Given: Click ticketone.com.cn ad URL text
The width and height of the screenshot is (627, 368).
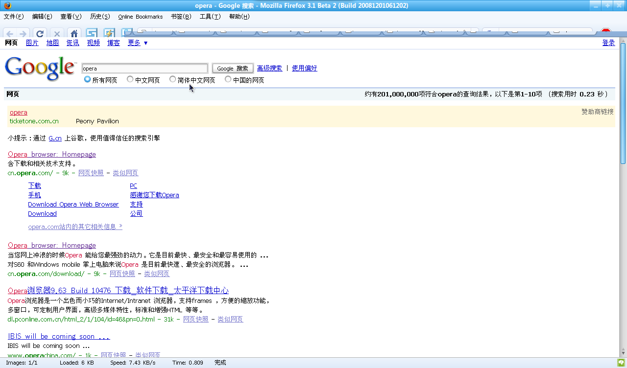Looking at the screenshot, I should click(34, 121).
